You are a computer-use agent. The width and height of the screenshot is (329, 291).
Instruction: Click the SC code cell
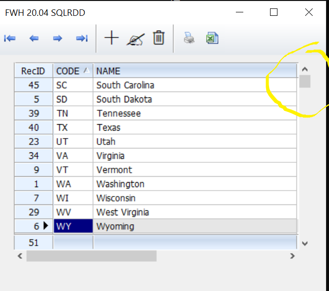click(x=73, y=85)
